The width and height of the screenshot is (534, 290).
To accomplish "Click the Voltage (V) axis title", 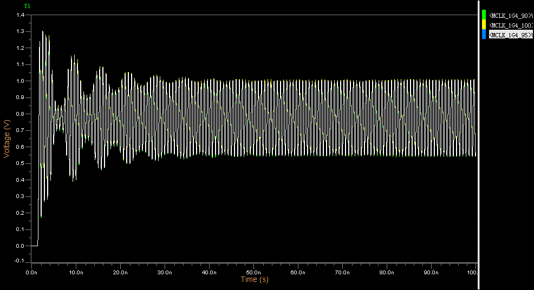I will coord(6,138).
